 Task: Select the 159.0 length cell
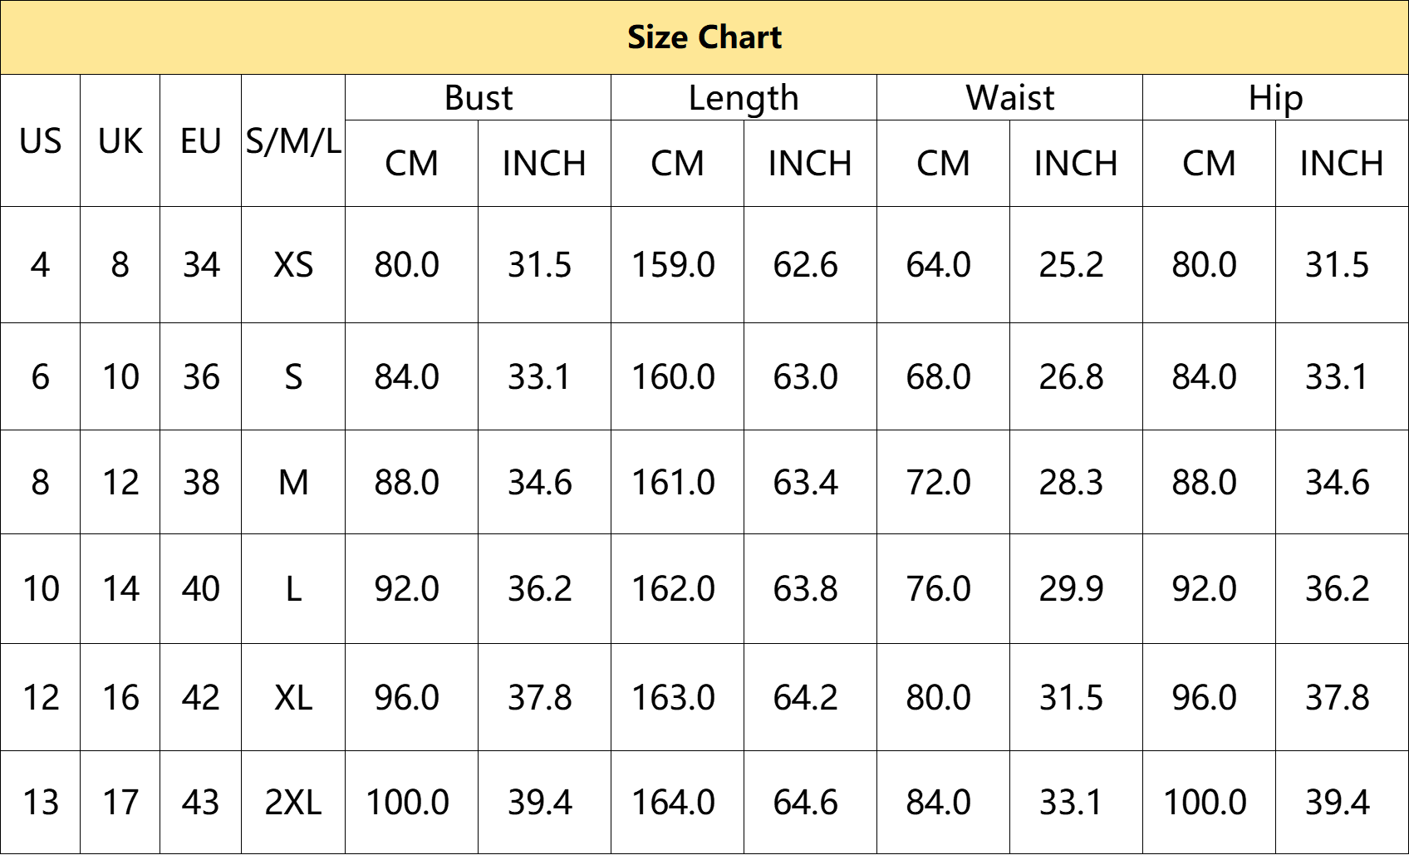click(x=677, y=265)
